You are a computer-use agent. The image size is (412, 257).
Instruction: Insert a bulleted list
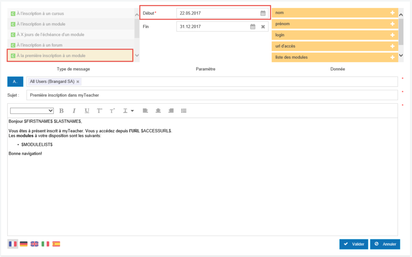pyautogui.click(x=184, y=111)
